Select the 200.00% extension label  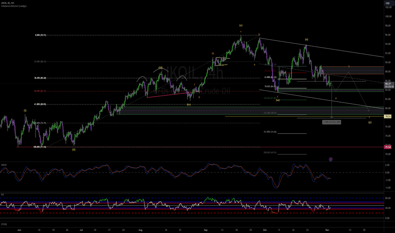click(x=270, y=153)
